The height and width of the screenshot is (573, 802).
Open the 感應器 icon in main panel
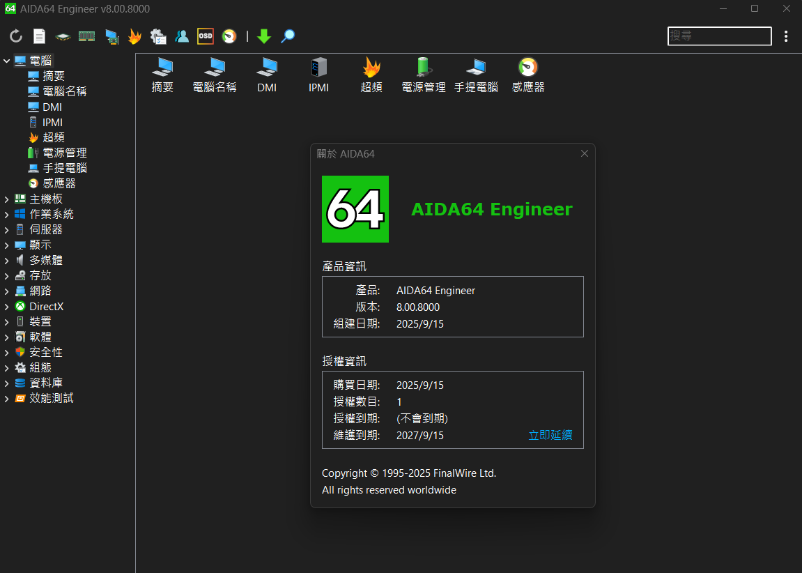tap(528, 75)
